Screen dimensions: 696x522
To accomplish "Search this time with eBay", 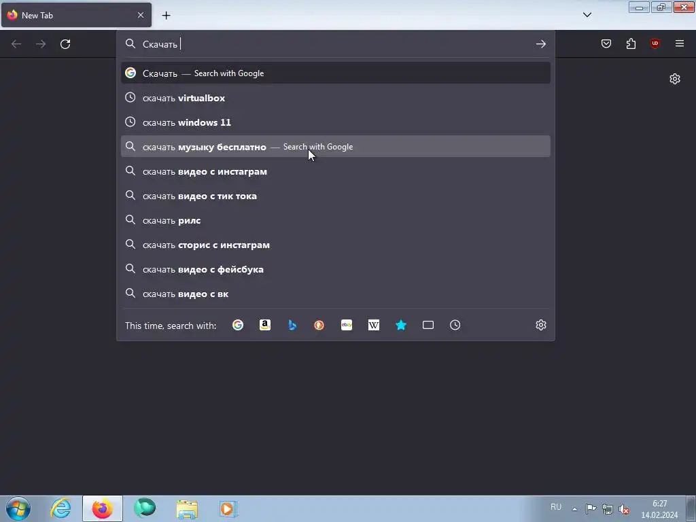I will point(347,326).
